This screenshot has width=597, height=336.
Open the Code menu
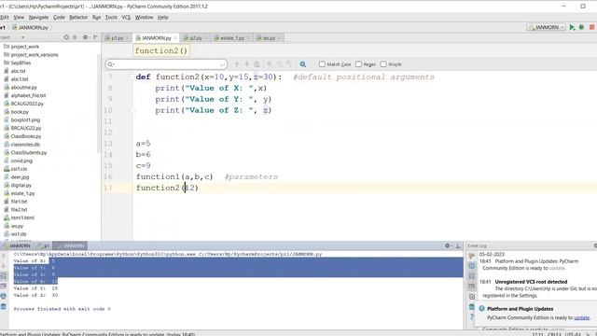(x=59, y=17)
